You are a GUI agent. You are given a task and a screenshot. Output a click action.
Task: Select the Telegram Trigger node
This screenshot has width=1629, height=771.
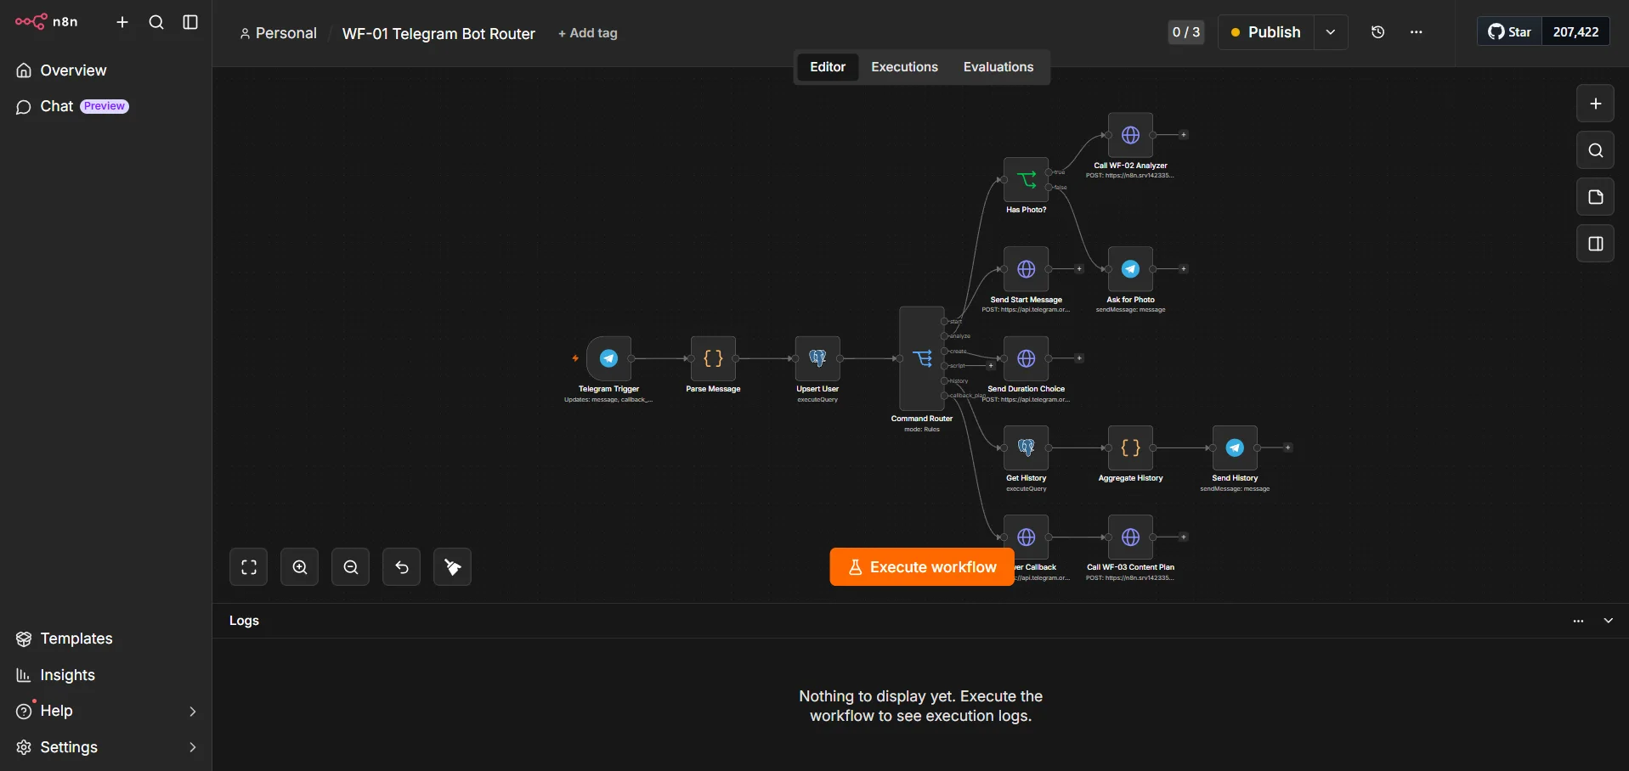(x=608, y=358)
